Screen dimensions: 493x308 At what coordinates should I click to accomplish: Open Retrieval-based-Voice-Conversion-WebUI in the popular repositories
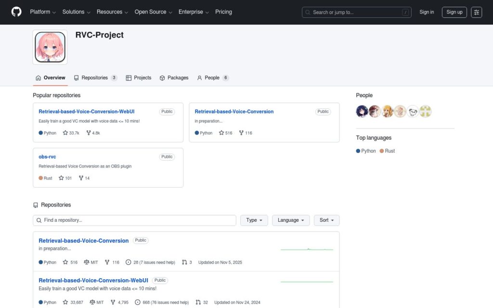point(87,112)
